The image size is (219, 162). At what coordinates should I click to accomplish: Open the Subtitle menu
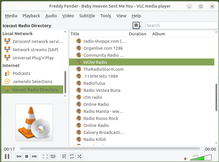tap(87, 16)
